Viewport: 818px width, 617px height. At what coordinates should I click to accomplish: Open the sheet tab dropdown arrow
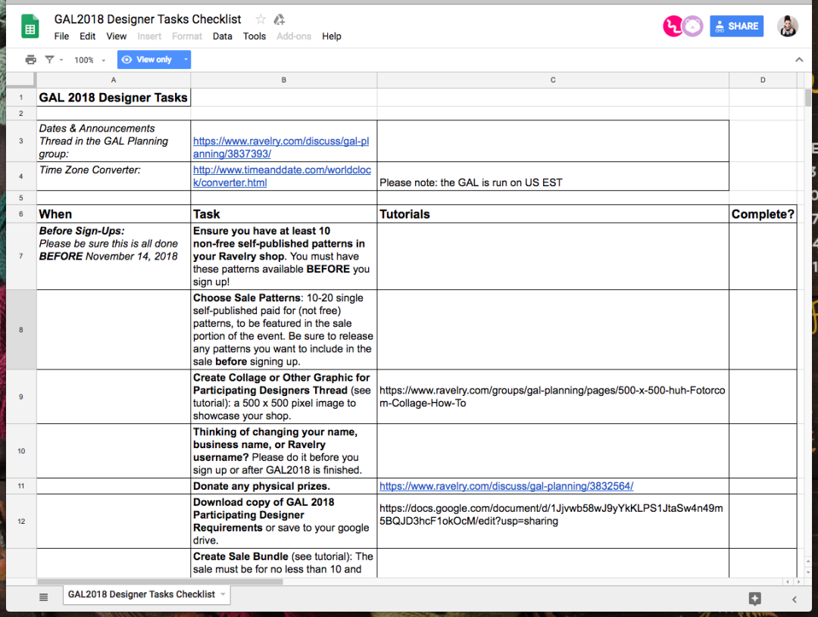[223, 595]
